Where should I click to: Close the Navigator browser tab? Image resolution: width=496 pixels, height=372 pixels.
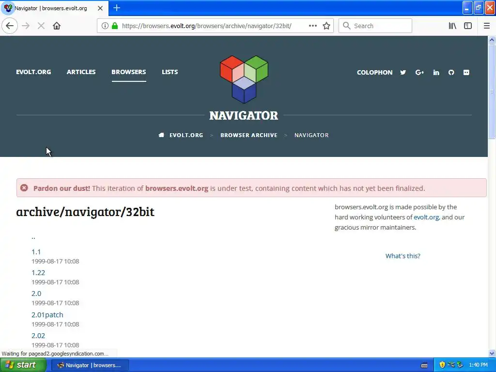100,8
